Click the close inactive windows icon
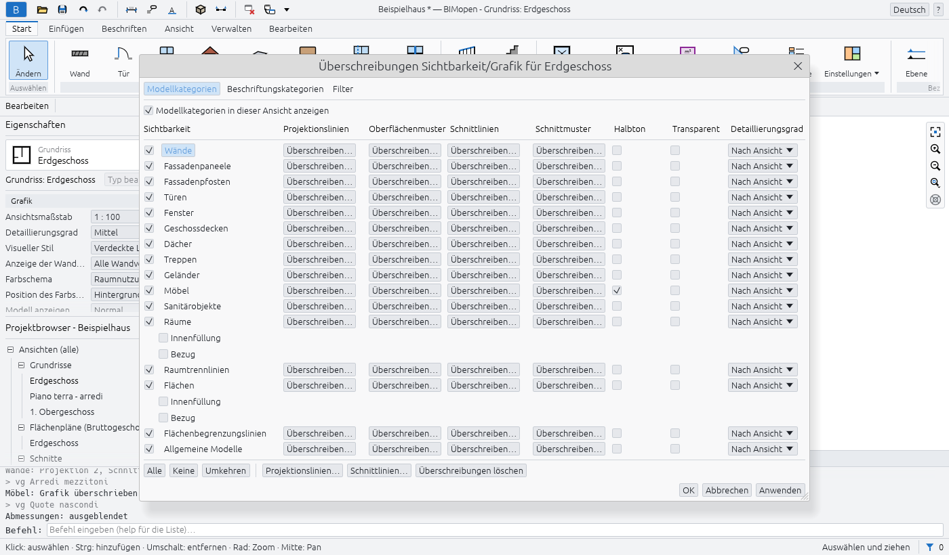 (x=249, y=9)
